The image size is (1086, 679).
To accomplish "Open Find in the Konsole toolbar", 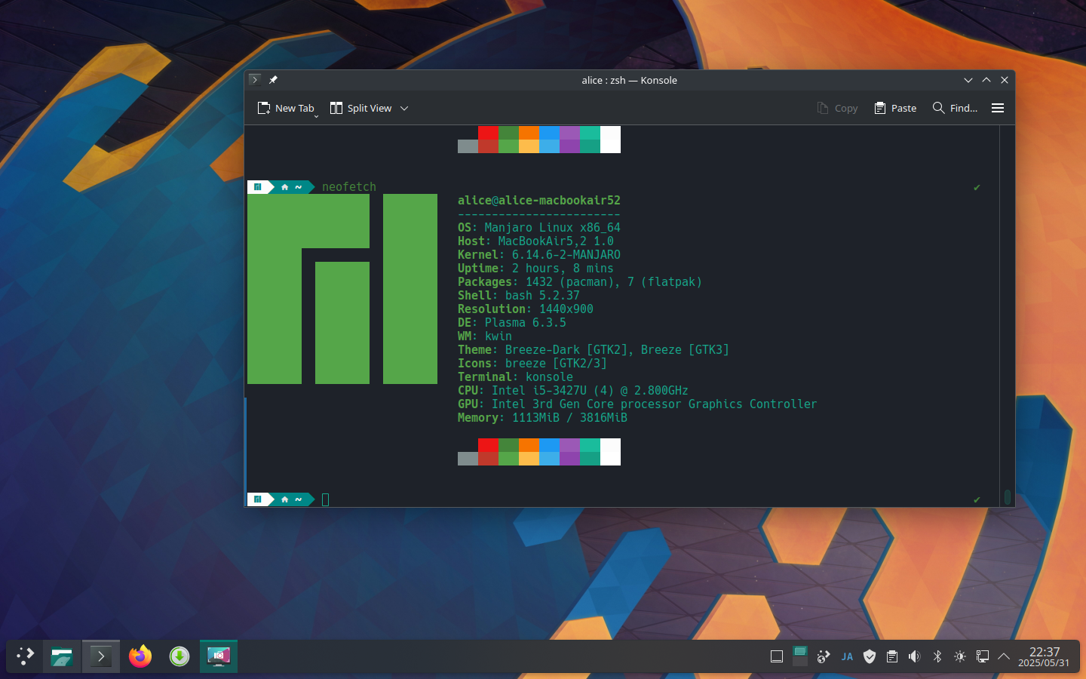I will click(x=955, y=108).
